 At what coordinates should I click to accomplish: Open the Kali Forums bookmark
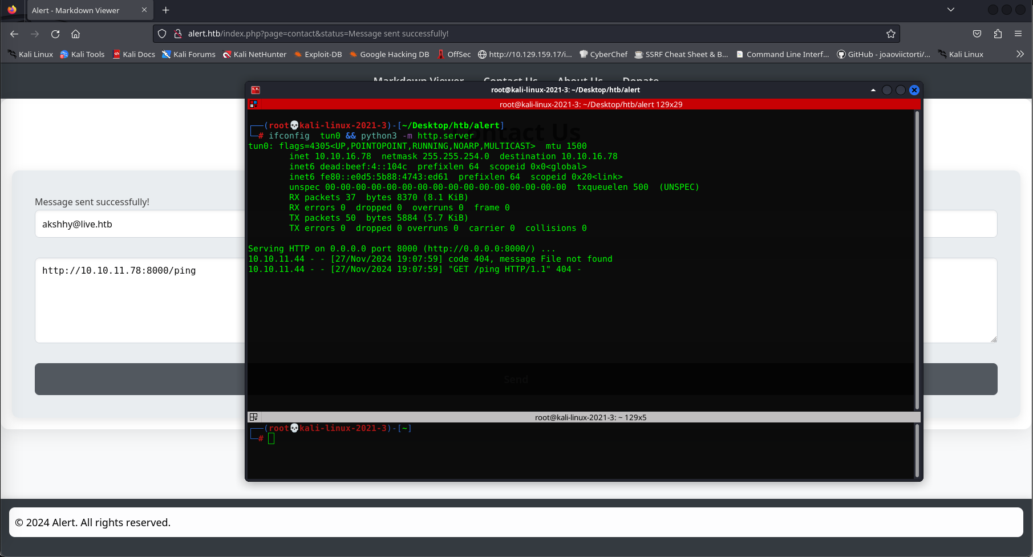[x=189, y=54]
